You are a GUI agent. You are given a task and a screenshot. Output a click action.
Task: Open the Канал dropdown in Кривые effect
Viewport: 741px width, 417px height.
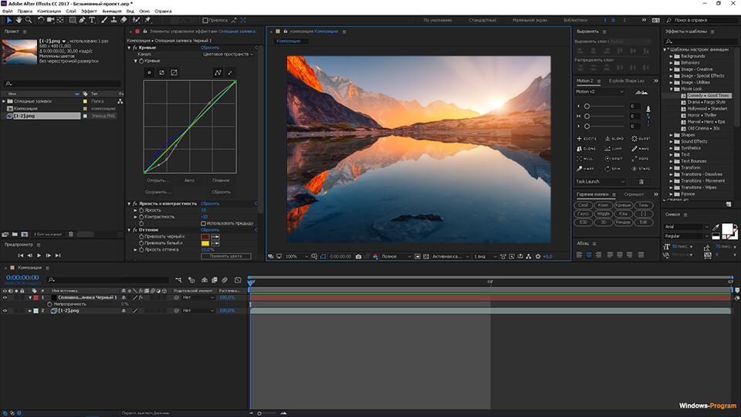[x=228, y=55]
